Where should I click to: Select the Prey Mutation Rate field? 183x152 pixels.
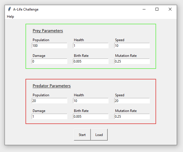click(x=132, y=61)
